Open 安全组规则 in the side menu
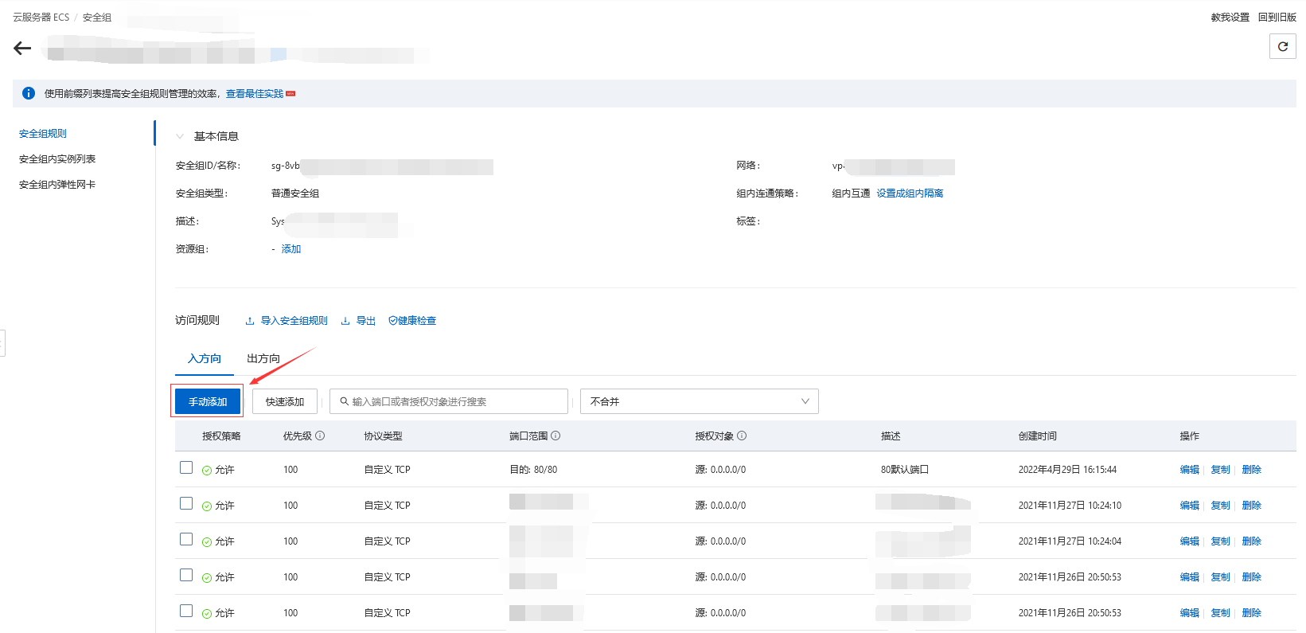1306x633 pixels. click(43, 134)
